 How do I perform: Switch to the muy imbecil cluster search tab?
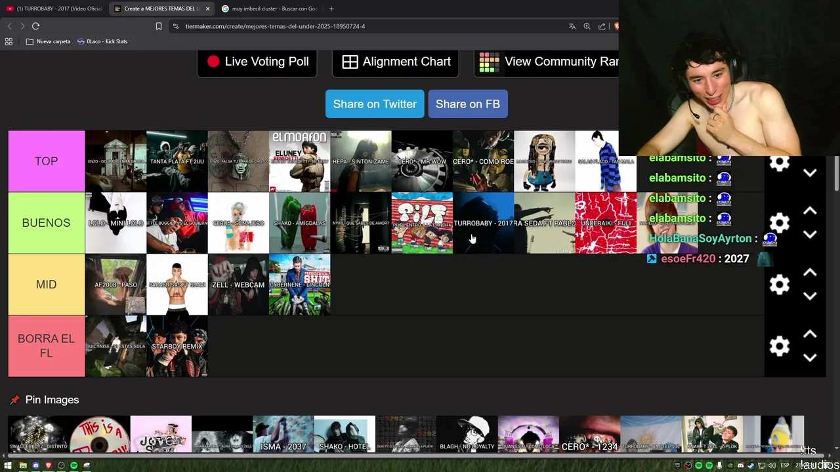click(x=269, y=9)
